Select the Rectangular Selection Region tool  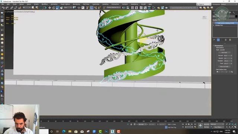pos(41,7)
